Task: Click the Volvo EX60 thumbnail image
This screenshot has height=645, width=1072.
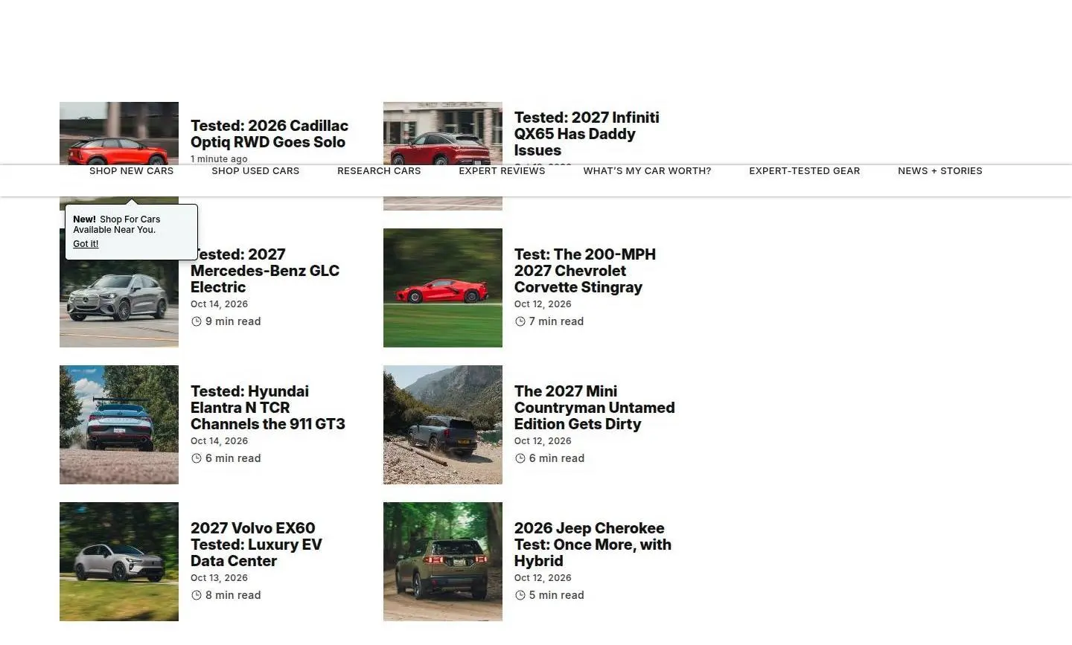Action: [119, 562]
